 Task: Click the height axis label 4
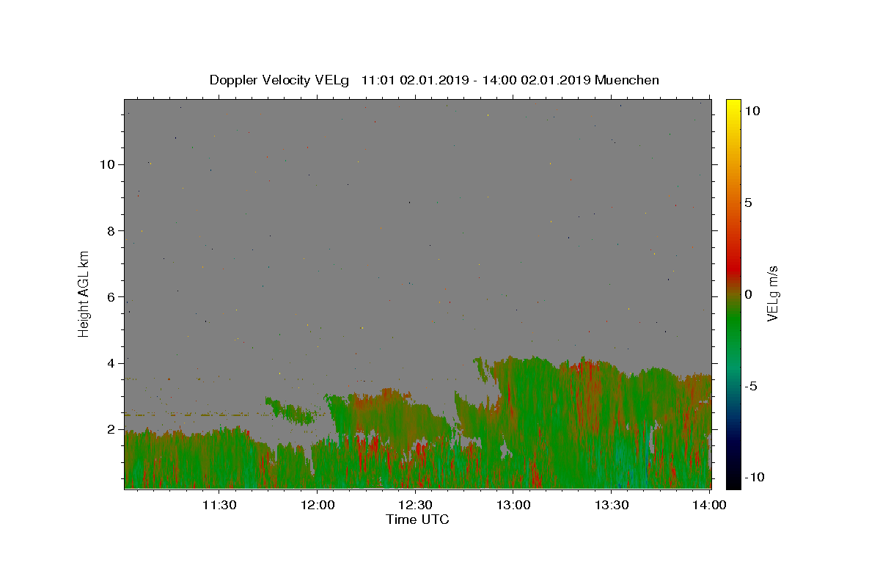pos(111,363)
